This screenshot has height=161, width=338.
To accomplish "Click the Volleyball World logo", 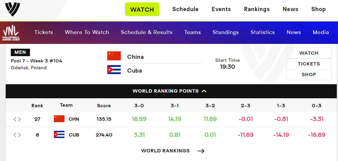I will 13,9.
